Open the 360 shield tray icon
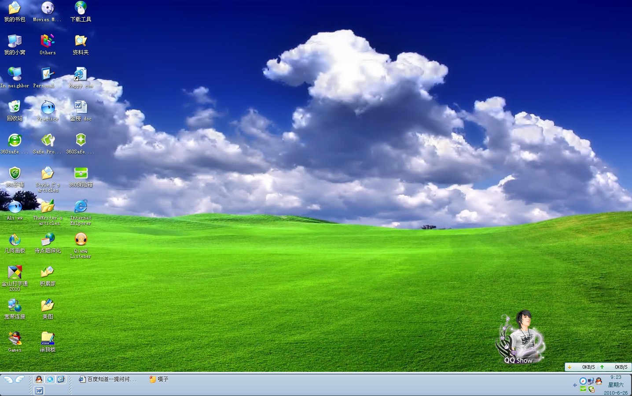This screenshot has height=396, width=632. coord(591,389)
